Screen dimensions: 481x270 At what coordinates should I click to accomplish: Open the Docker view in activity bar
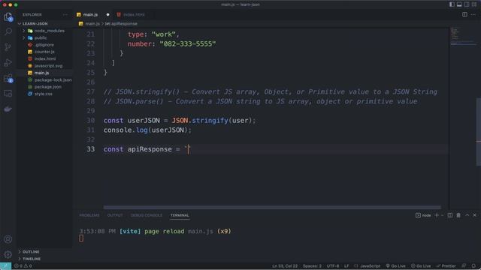coord(8,109)
